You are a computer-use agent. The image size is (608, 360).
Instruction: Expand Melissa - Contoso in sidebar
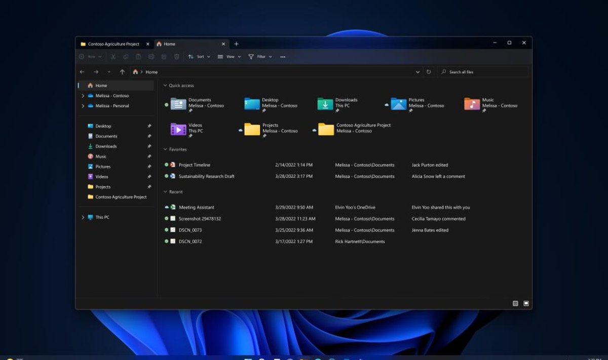pyautogui.click(x=83, y=96)
